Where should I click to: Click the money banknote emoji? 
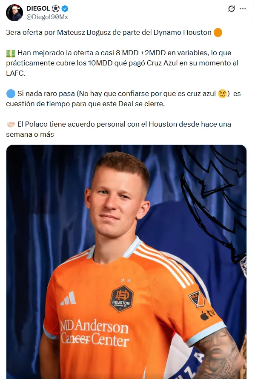pos(11,53)
